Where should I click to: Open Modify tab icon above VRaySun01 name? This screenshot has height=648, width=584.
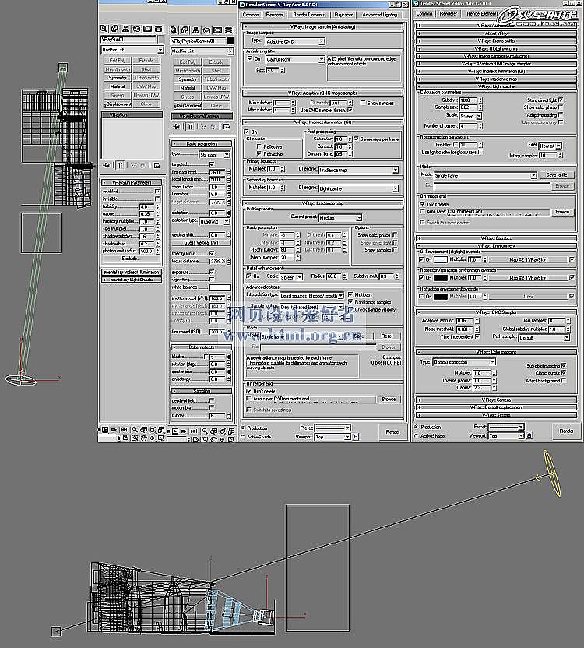115,29
